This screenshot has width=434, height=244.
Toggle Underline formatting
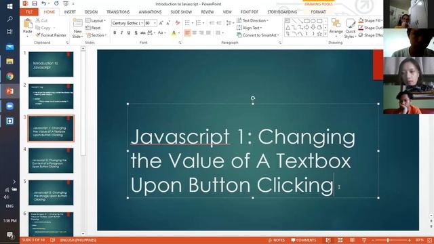[x=129, y=33]
